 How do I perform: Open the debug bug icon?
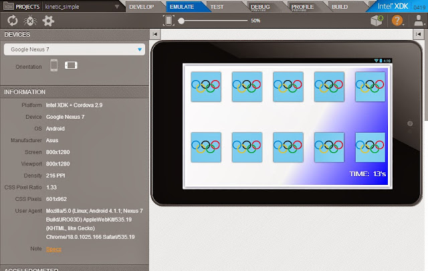coord(30,21)
